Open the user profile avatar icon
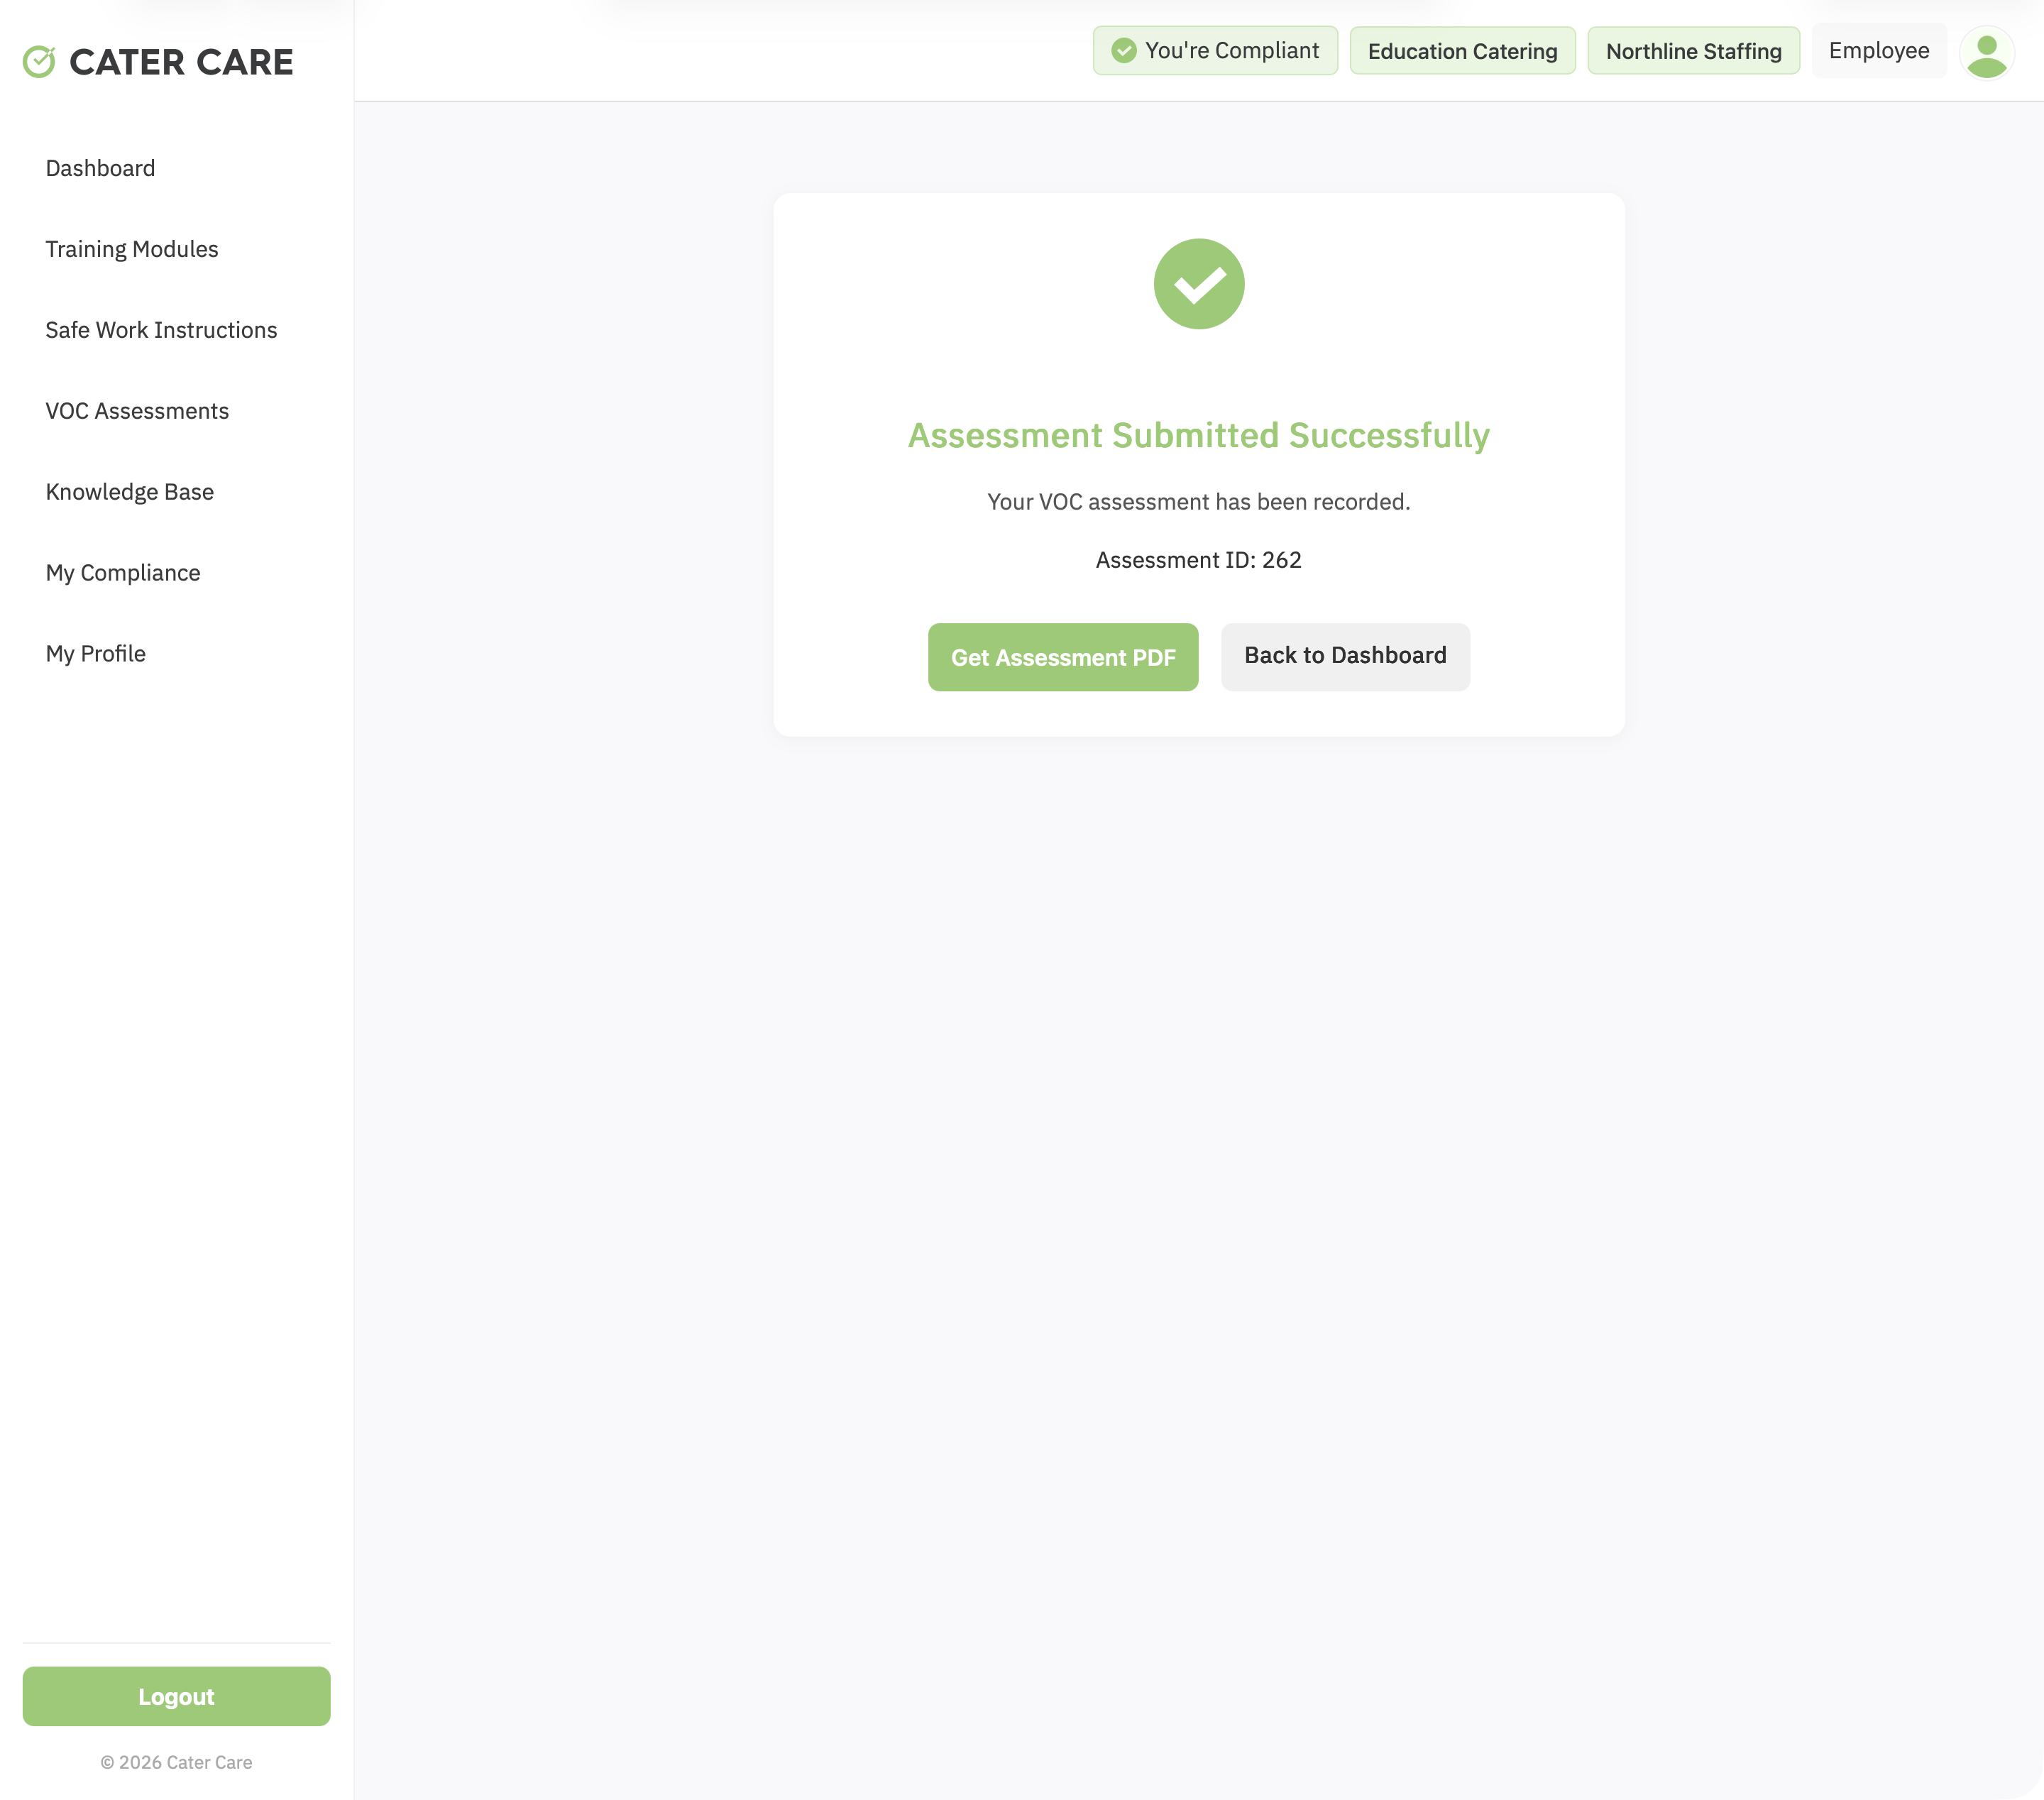 pos(1986,52)
